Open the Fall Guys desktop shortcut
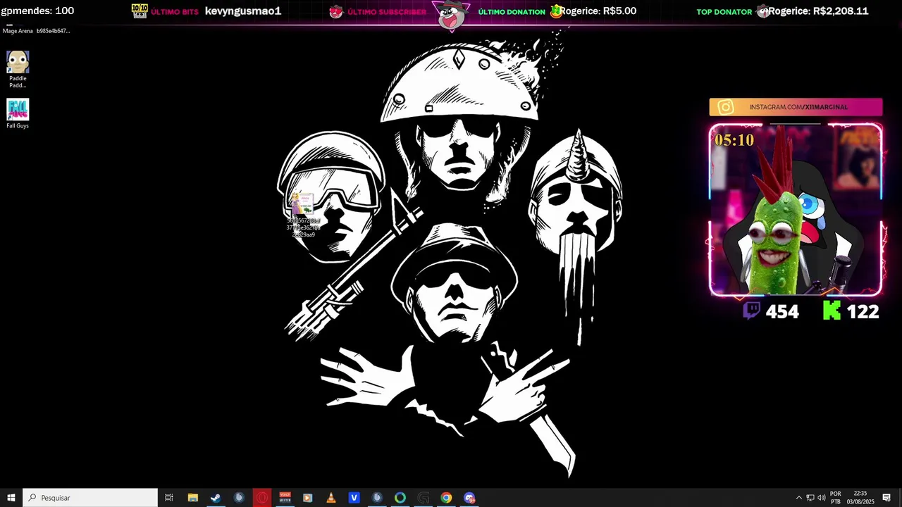This screenshot has width=902, height=507. pyautogui.click(x=18, y=113)
